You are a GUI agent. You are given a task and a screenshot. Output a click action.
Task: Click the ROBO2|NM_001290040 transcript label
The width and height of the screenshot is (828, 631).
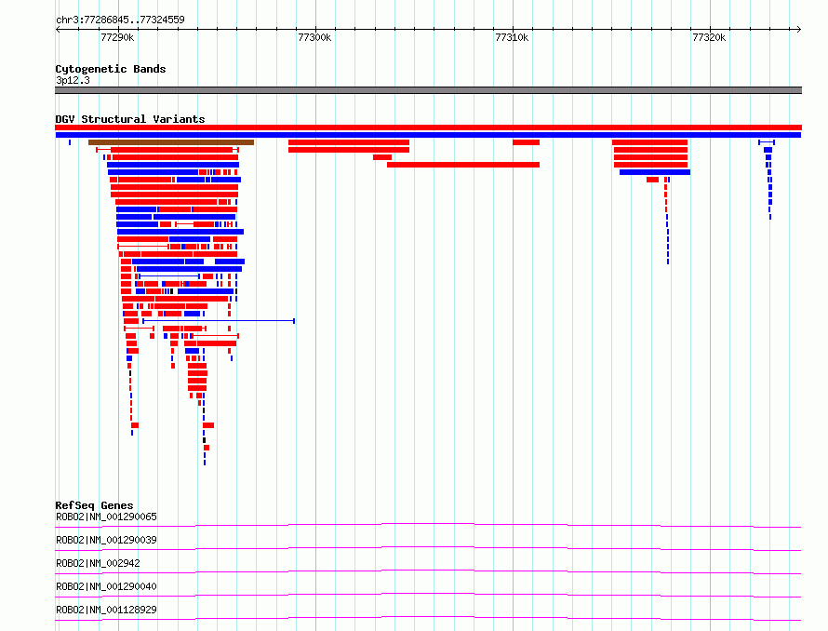tap(106, 586)
